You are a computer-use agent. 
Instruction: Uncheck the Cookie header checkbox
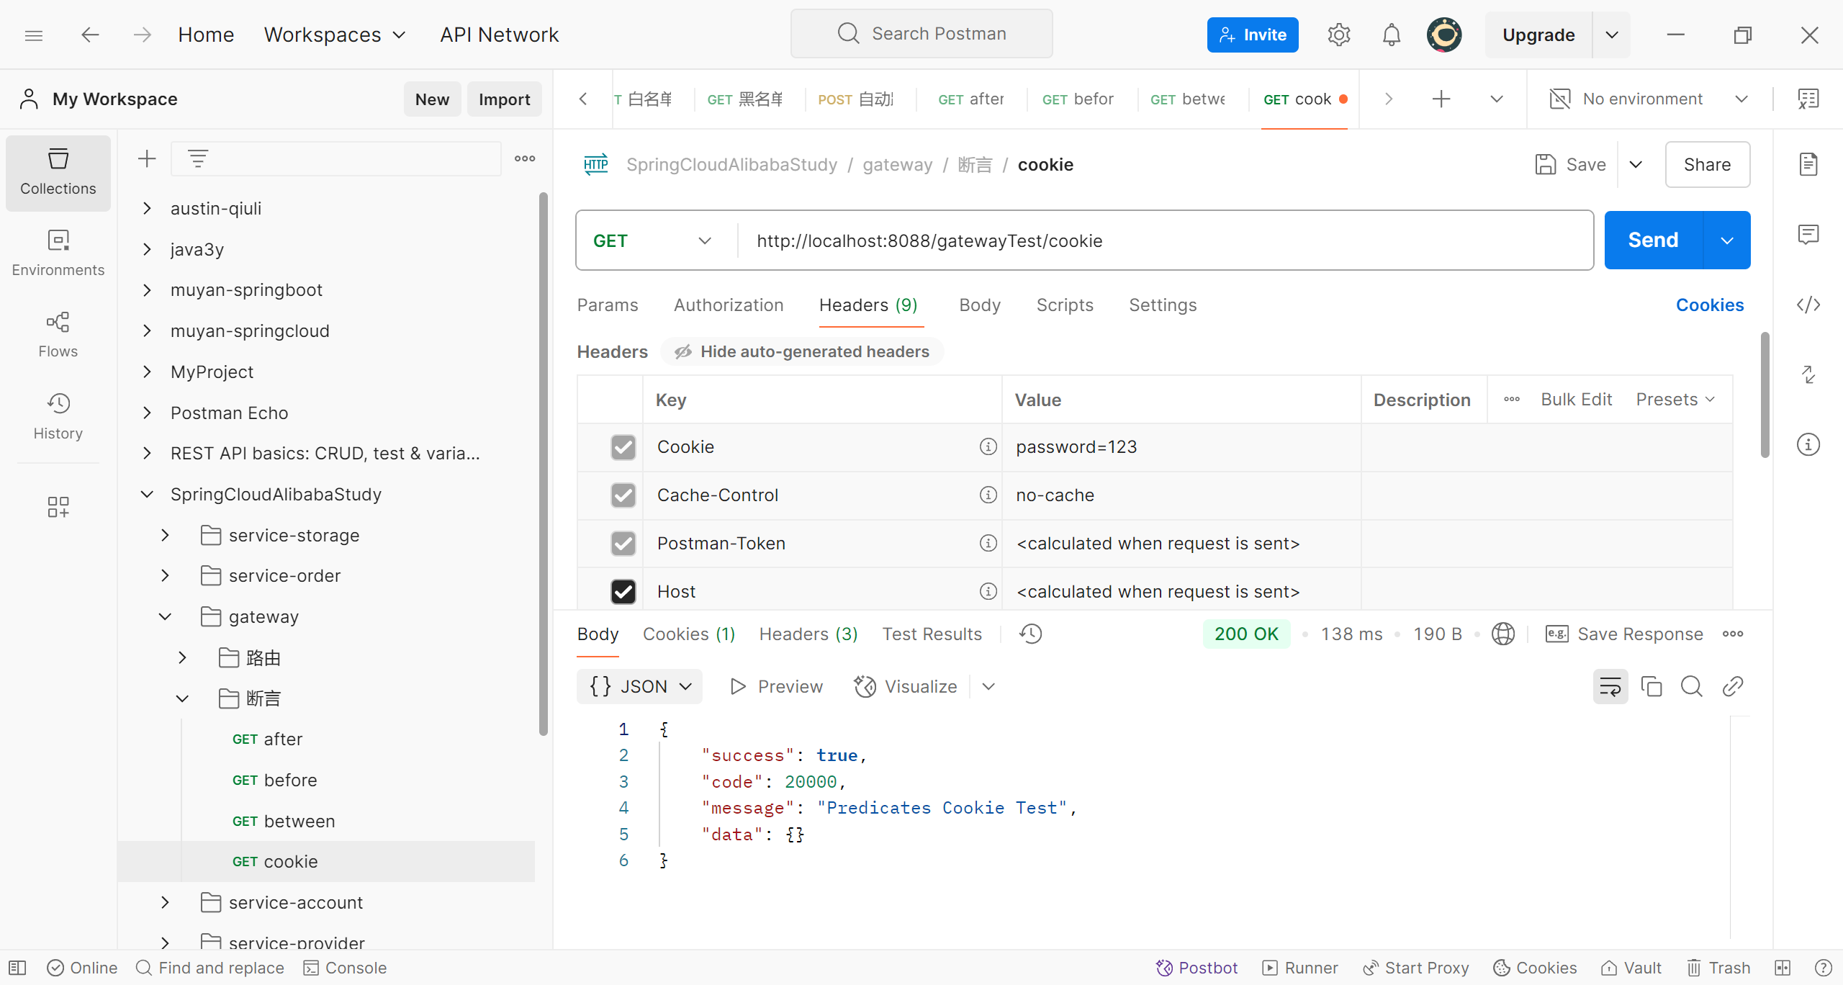click(x=623, y=447)
